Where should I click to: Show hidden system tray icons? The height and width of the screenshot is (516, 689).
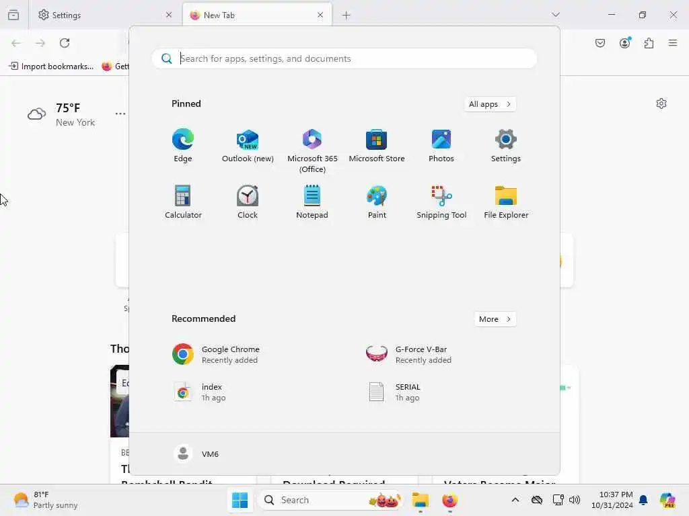pos(515,500)
